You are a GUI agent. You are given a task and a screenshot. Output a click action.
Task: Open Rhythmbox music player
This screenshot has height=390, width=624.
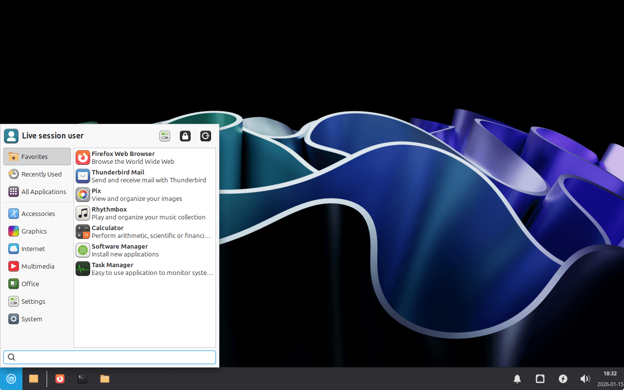point(144,213)
